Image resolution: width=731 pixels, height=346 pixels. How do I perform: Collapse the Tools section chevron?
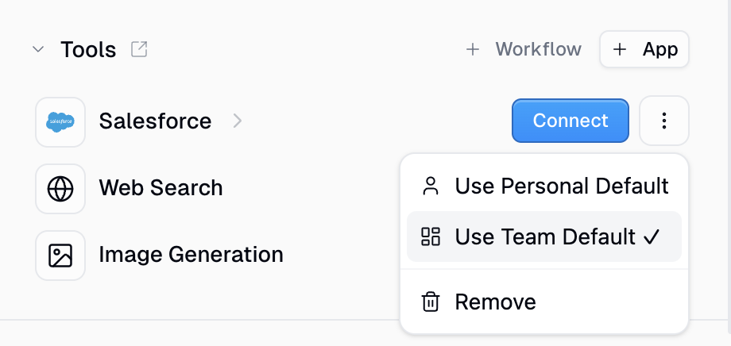38,49
